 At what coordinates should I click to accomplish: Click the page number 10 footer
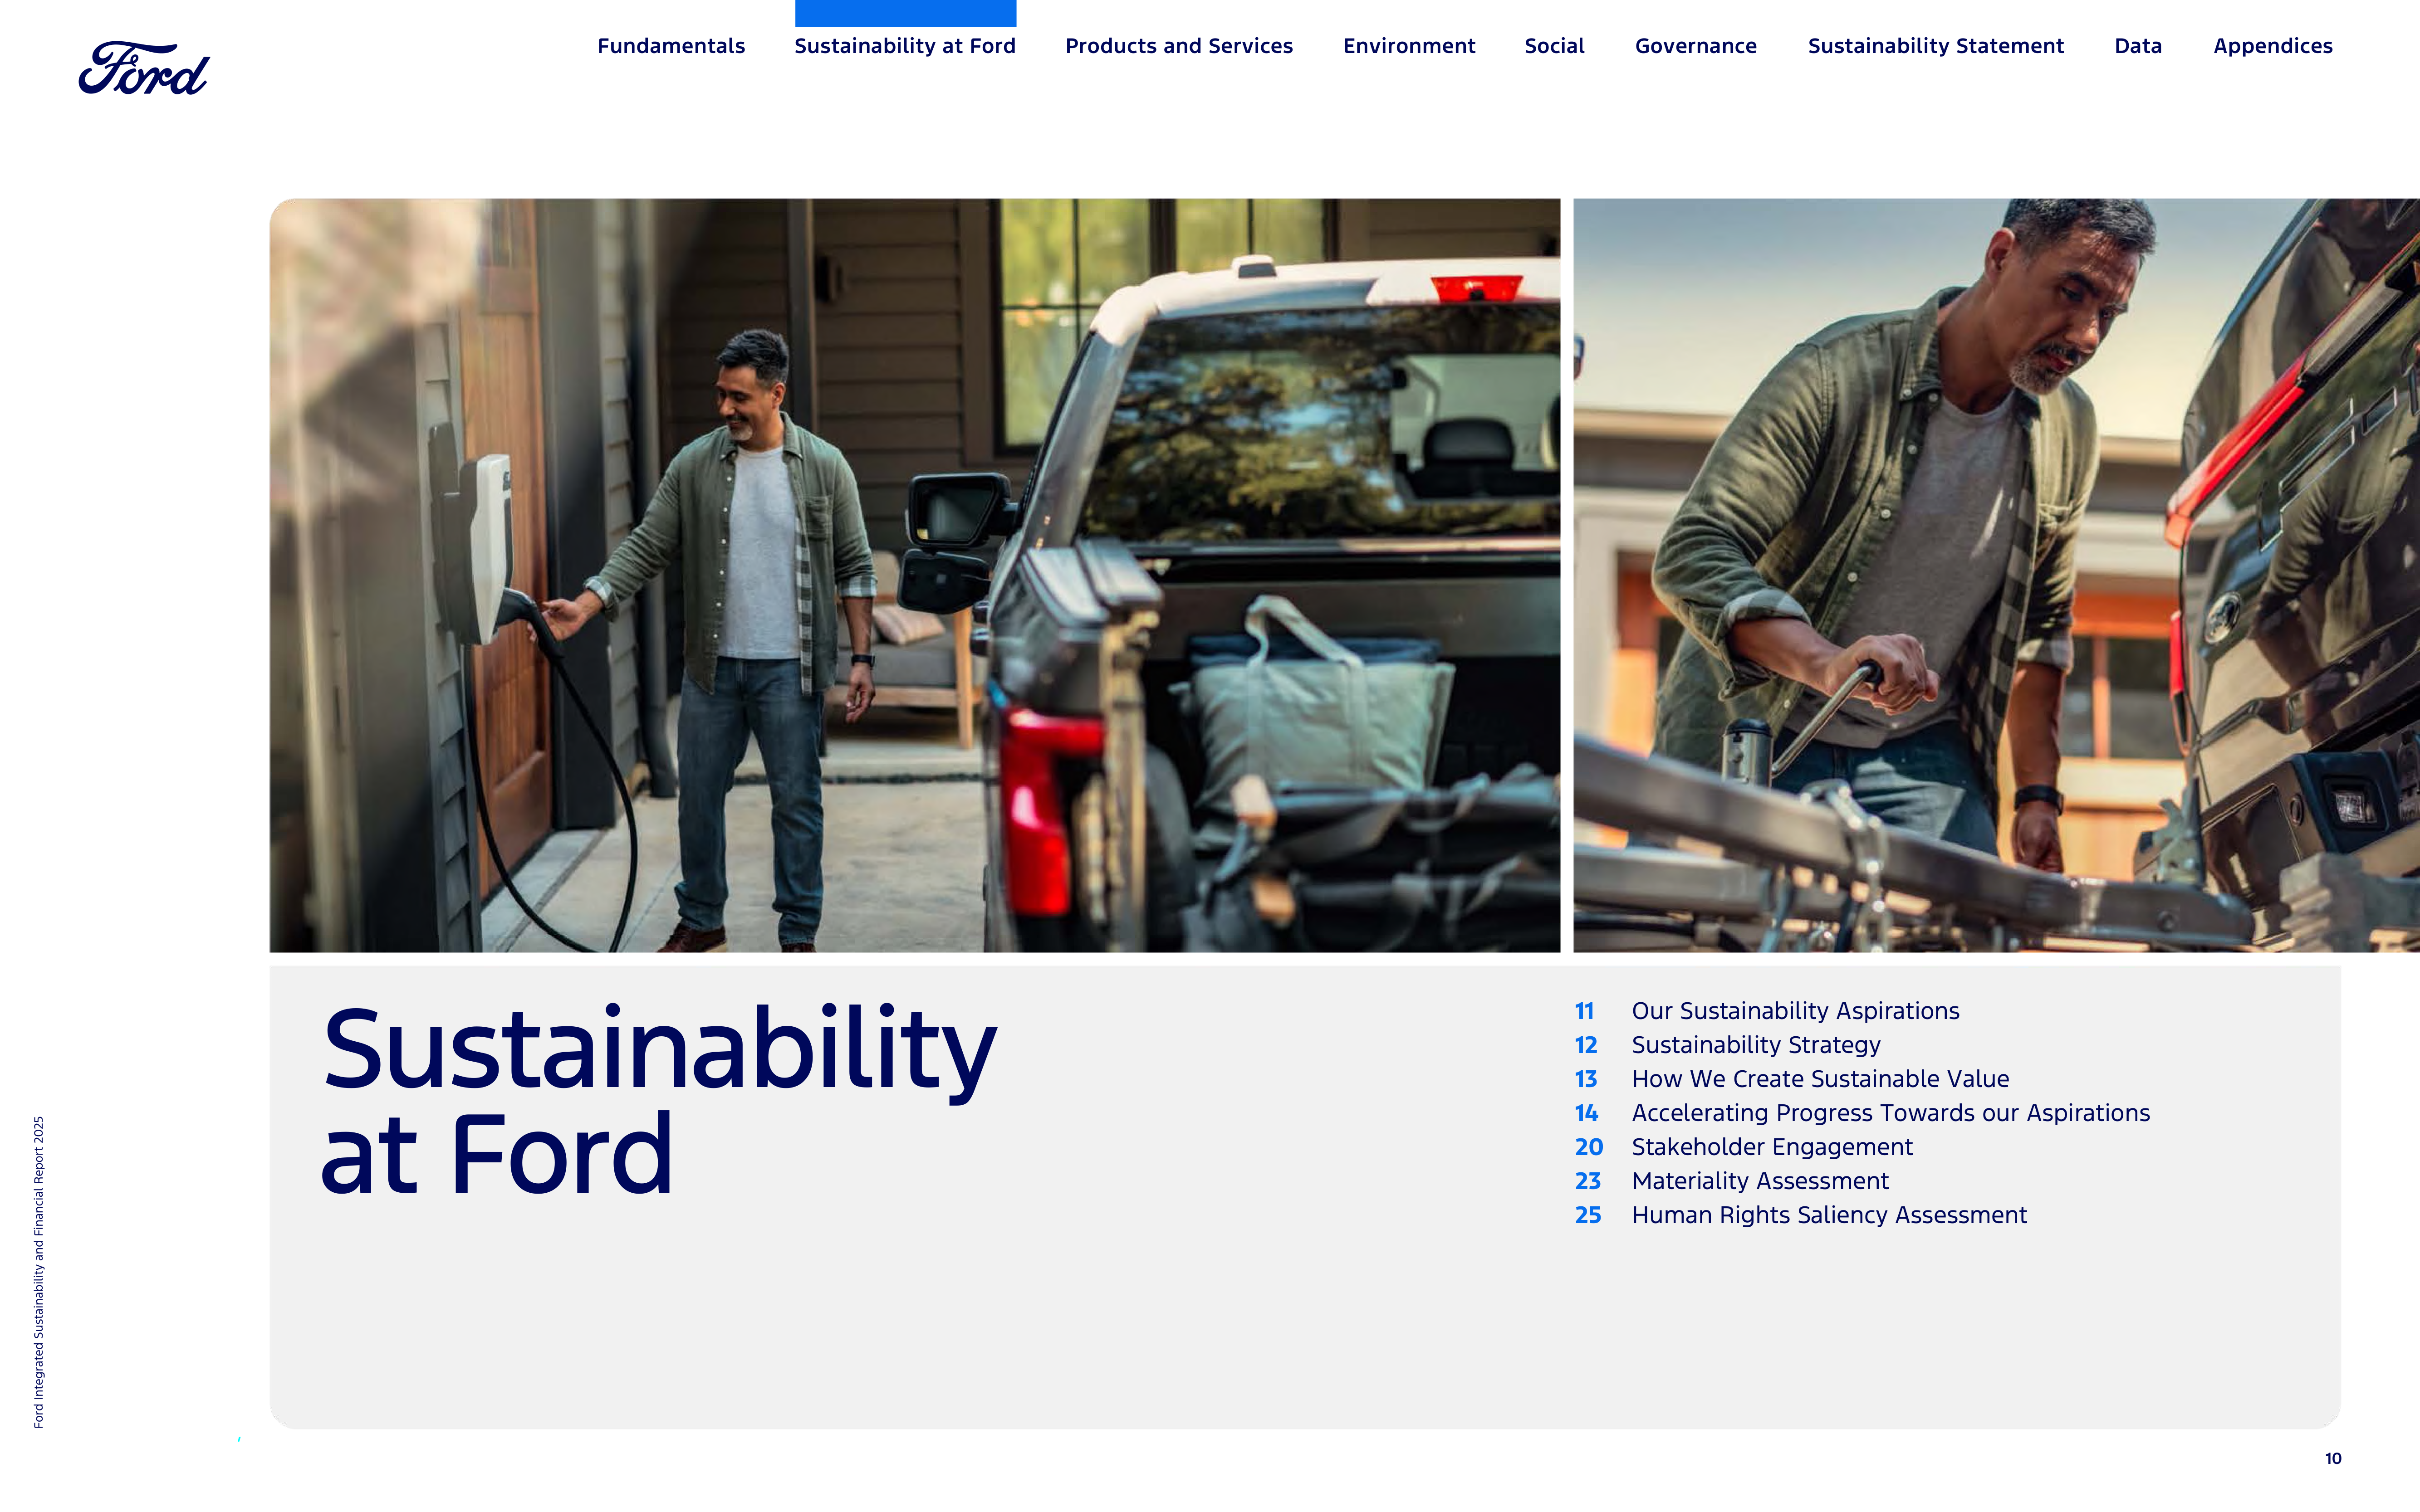(x=2333, y=1458)
